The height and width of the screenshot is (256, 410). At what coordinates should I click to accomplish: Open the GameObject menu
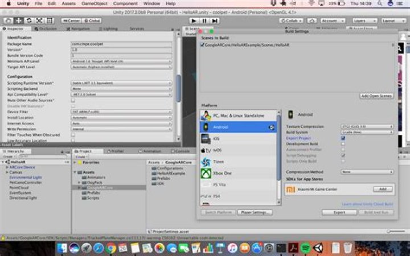(x=93, y=3)
